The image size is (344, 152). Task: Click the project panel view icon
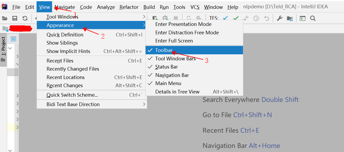(x=13, y=39)
